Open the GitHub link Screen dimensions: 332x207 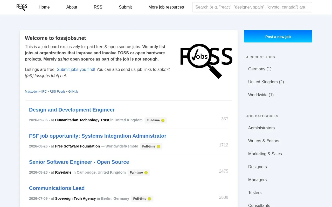pyautogui.click(x=73, y=92)
